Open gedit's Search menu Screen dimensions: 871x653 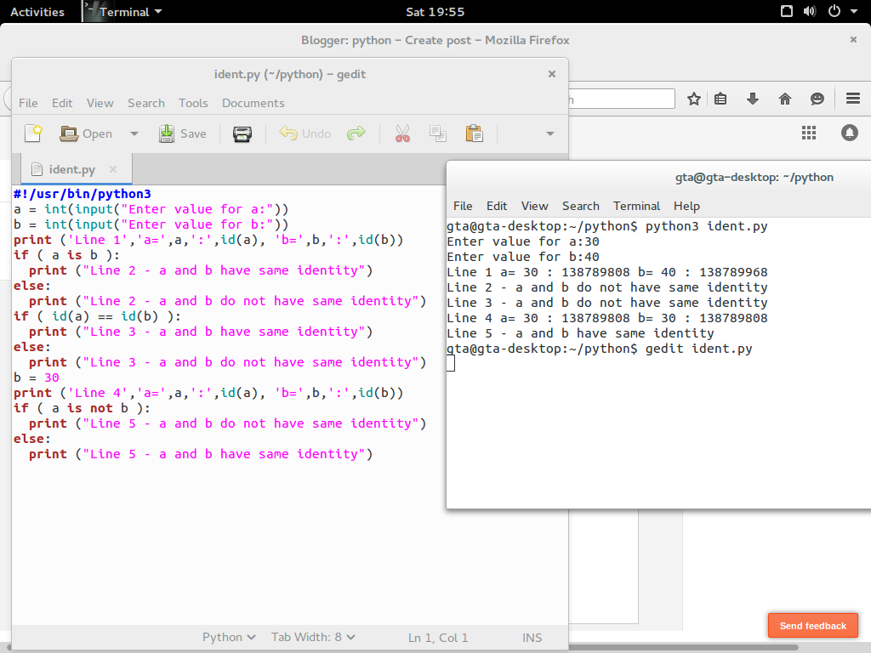click(x=146, y=103)
